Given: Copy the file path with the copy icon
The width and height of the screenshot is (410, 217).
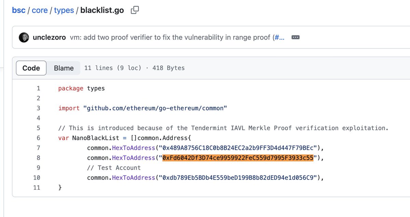Looking at the screenshot, I should (135, 10).
